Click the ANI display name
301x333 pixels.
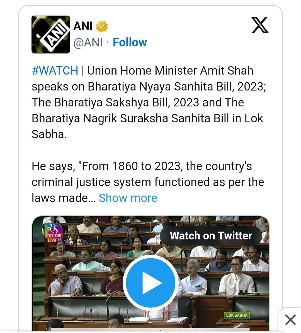83,26
